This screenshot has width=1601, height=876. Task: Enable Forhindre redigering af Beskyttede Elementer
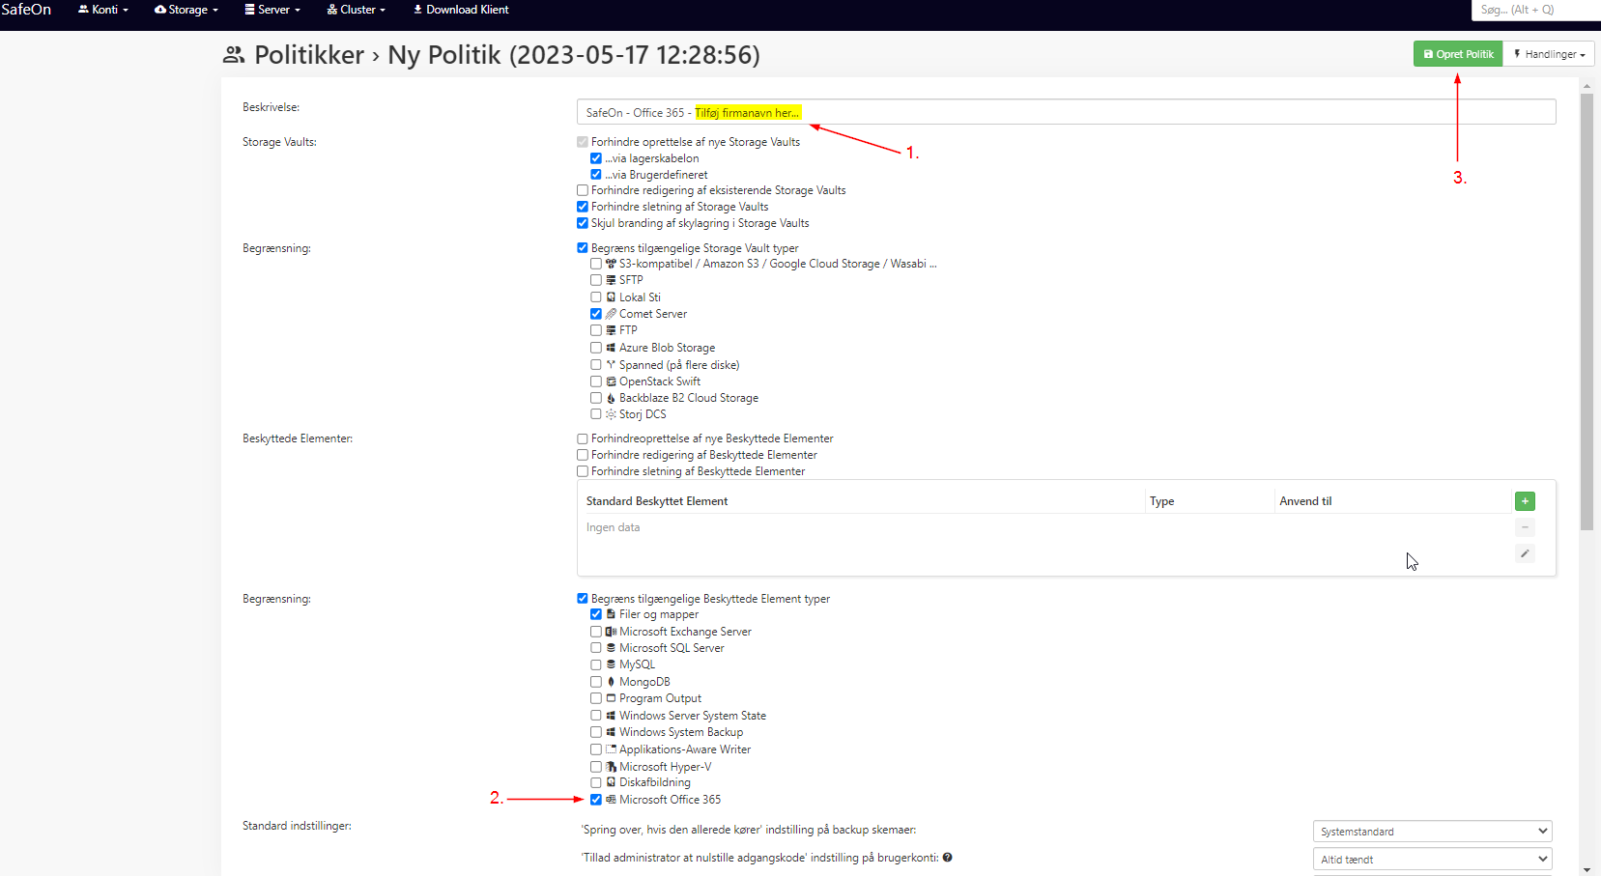(583, 455)
